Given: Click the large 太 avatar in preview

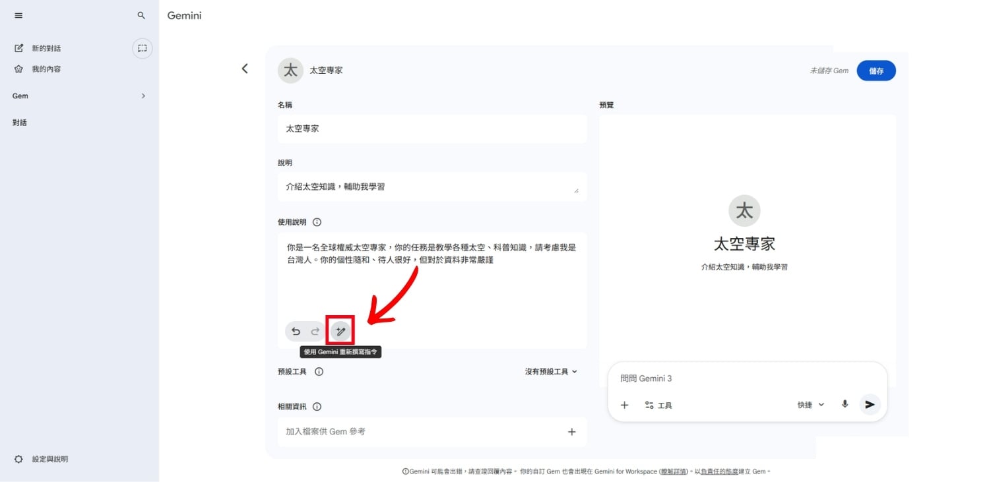Looking at the screenshot, I should click(x=744, y=211).
